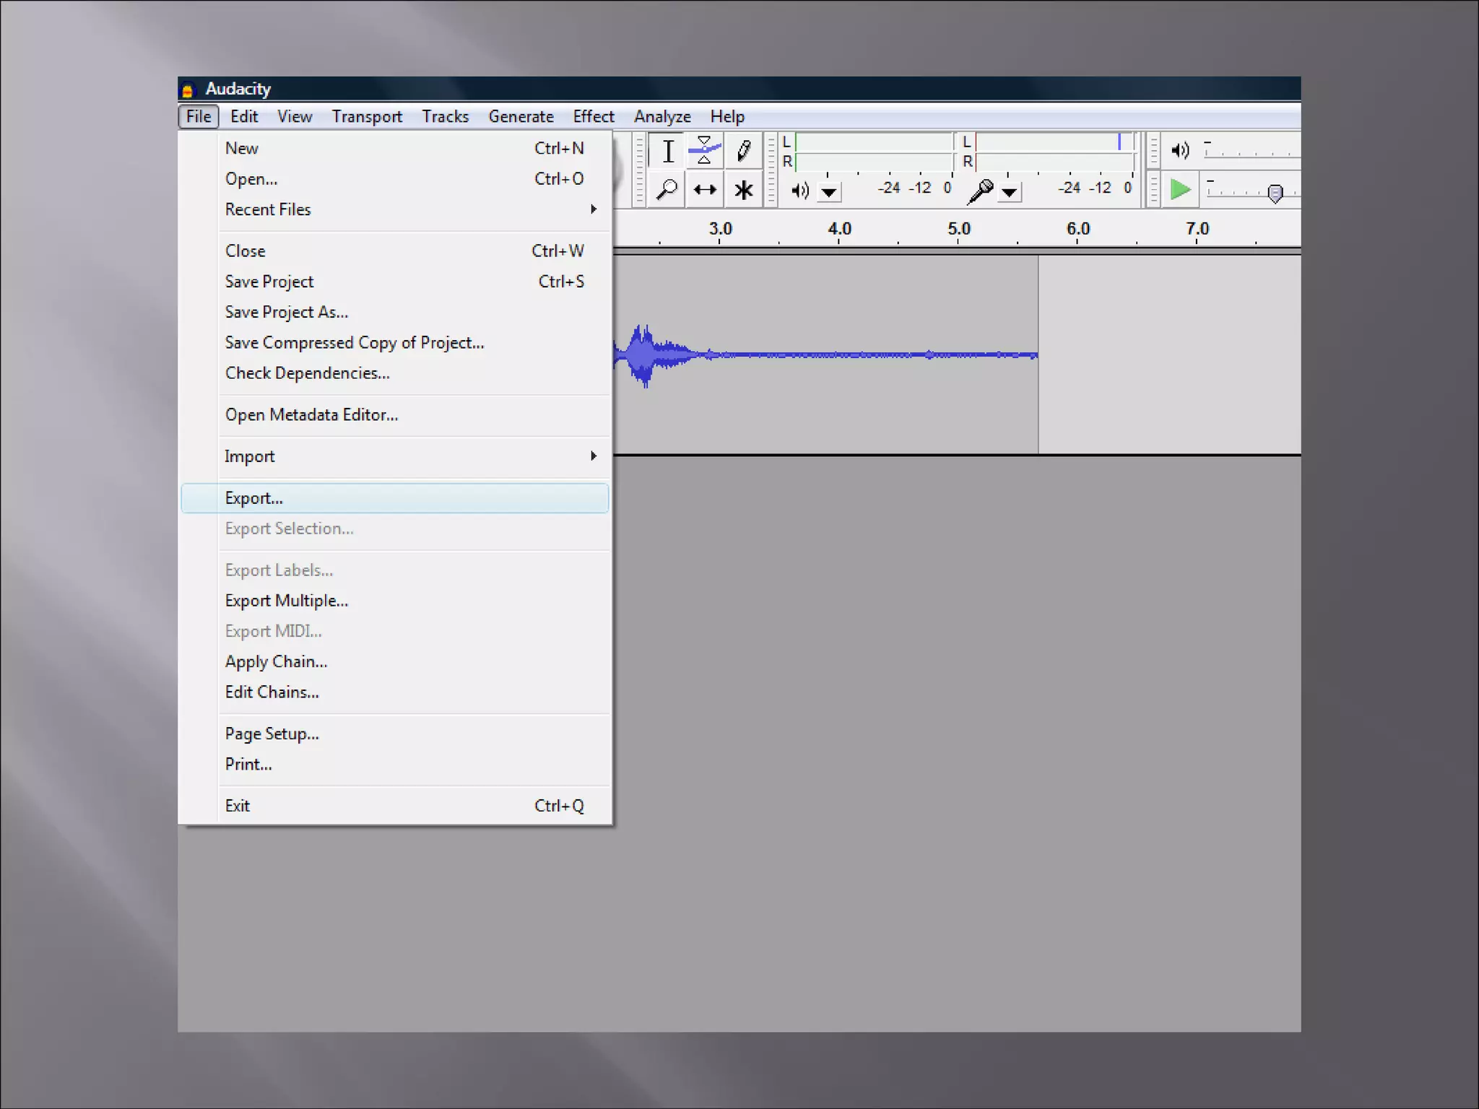Open the output meter dropdown arrow
The width and height of the screenshot is (1479, 1109).
click(829, 192)
